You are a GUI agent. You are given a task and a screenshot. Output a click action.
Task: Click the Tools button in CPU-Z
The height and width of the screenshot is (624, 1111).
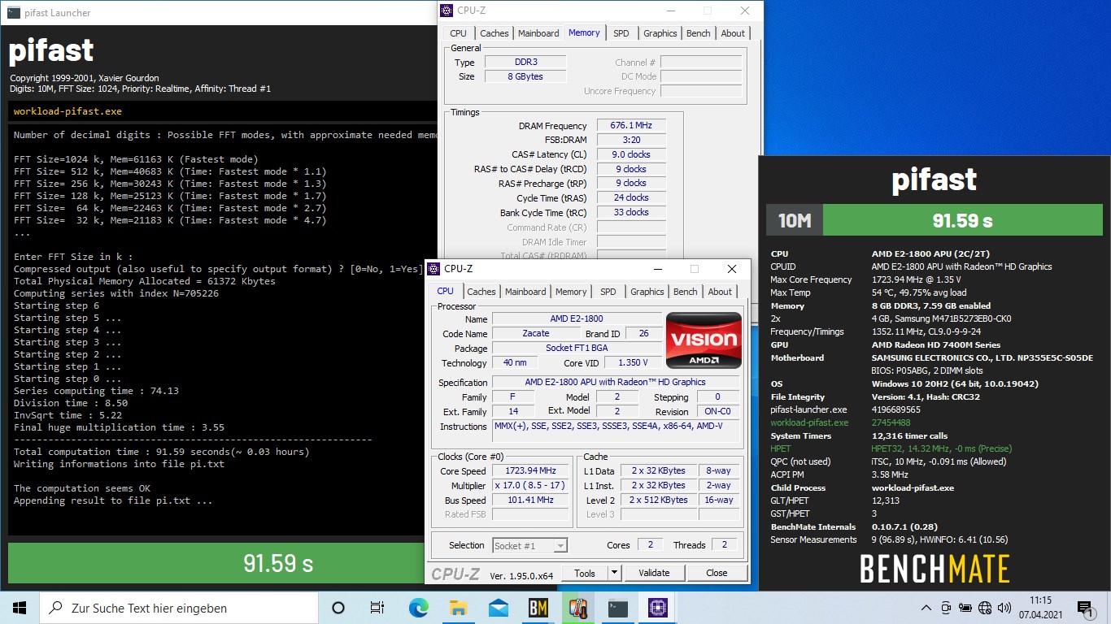coord(585,573)
